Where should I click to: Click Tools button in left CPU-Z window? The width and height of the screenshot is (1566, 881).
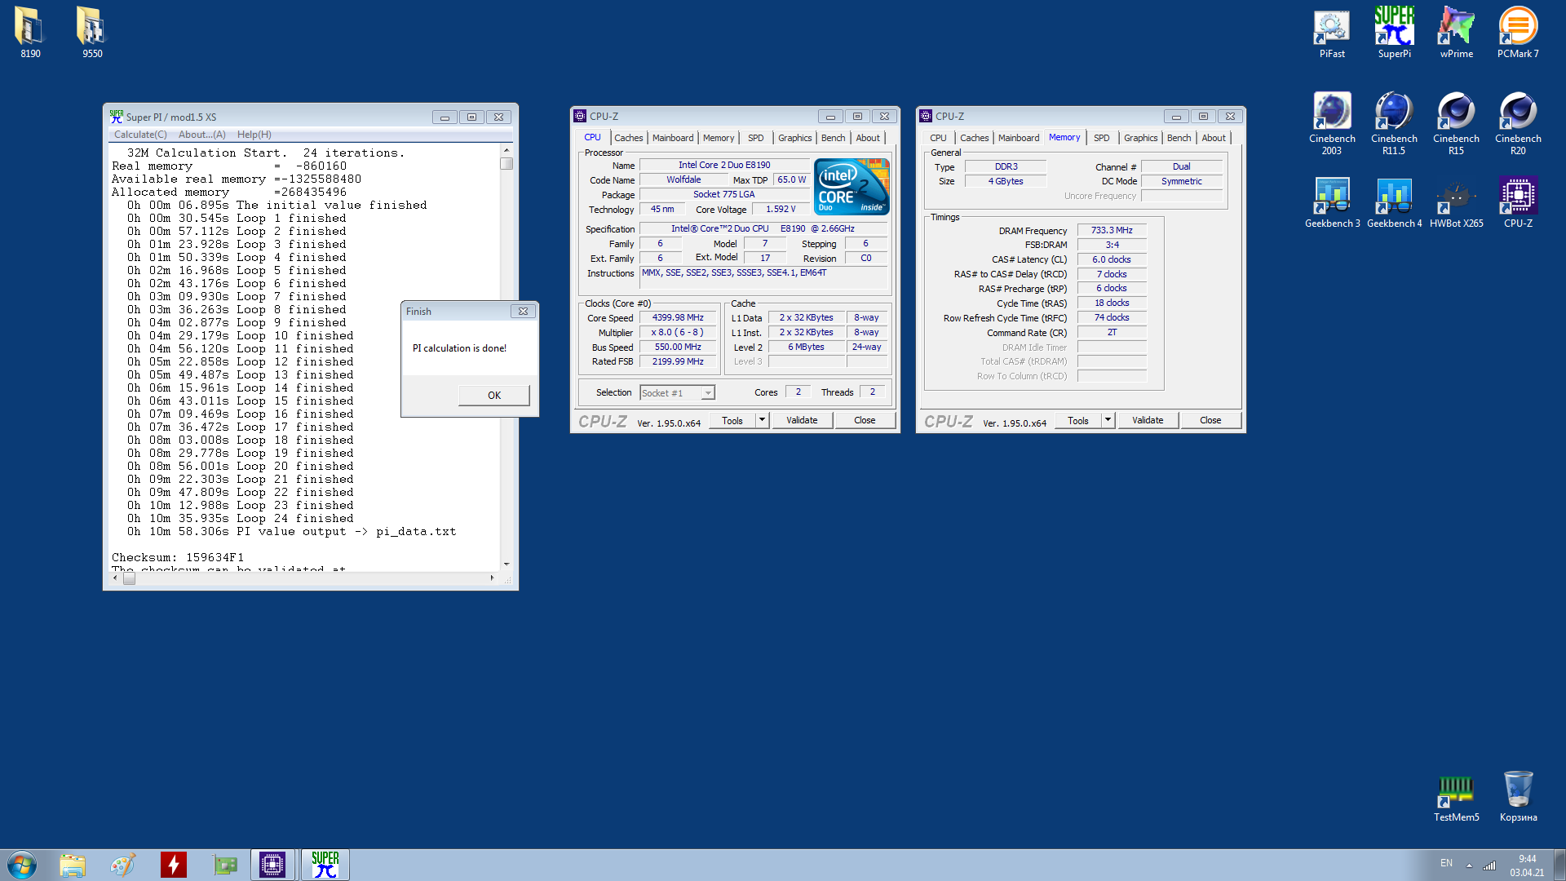point(732,420)
